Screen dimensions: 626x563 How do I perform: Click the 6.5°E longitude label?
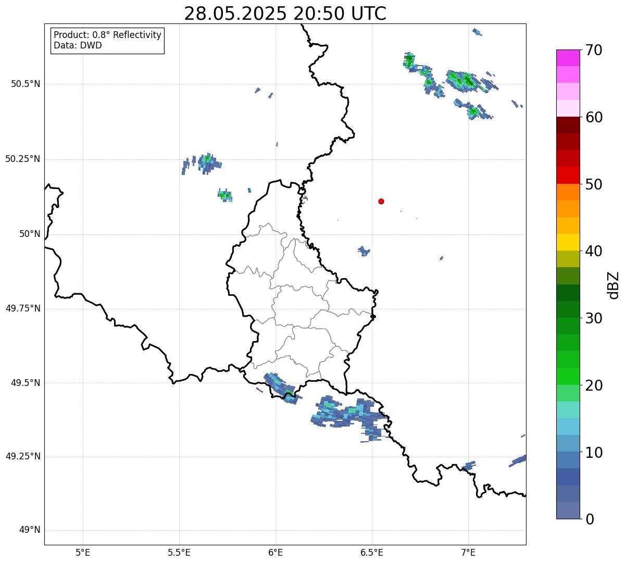[x=372, y=552]
